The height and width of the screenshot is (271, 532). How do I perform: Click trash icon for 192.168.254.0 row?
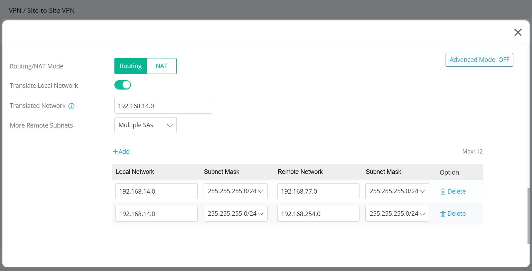(x=443, y=214)
